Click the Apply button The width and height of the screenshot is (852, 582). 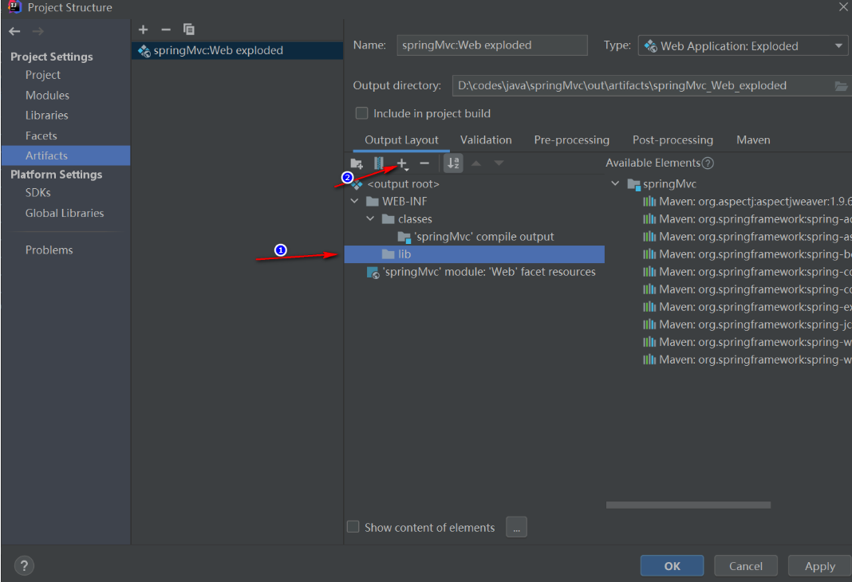[819, 566]
